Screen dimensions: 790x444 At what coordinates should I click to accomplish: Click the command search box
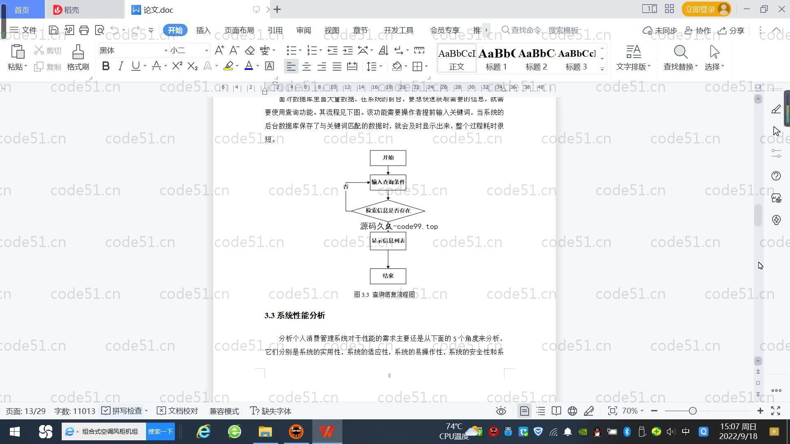[x=540, y=30]
